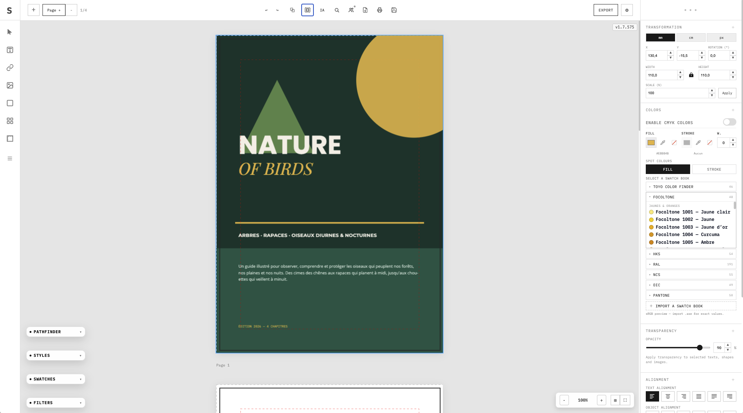Click the print icon
This screenshot has width=743, height=413.
(x=380, y=10)
